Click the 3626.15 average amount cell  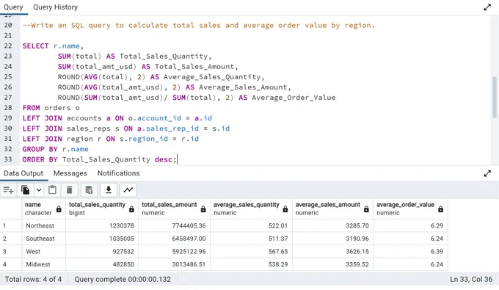pos(333,252)
